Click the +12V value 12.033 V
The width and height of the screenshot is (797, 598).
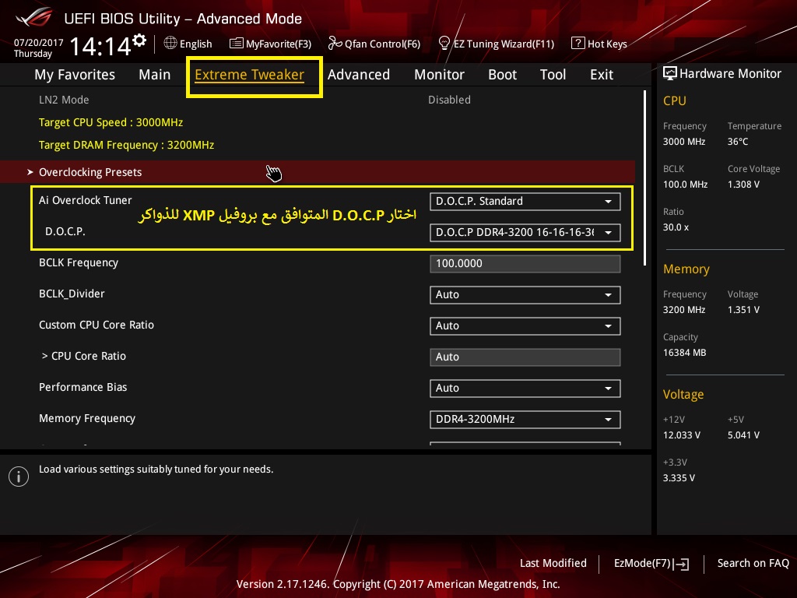(x=682, y=434)
